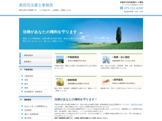
Task: Click the card subtitle 企業法務をサポートいたします。
Action: coord(124,61)
